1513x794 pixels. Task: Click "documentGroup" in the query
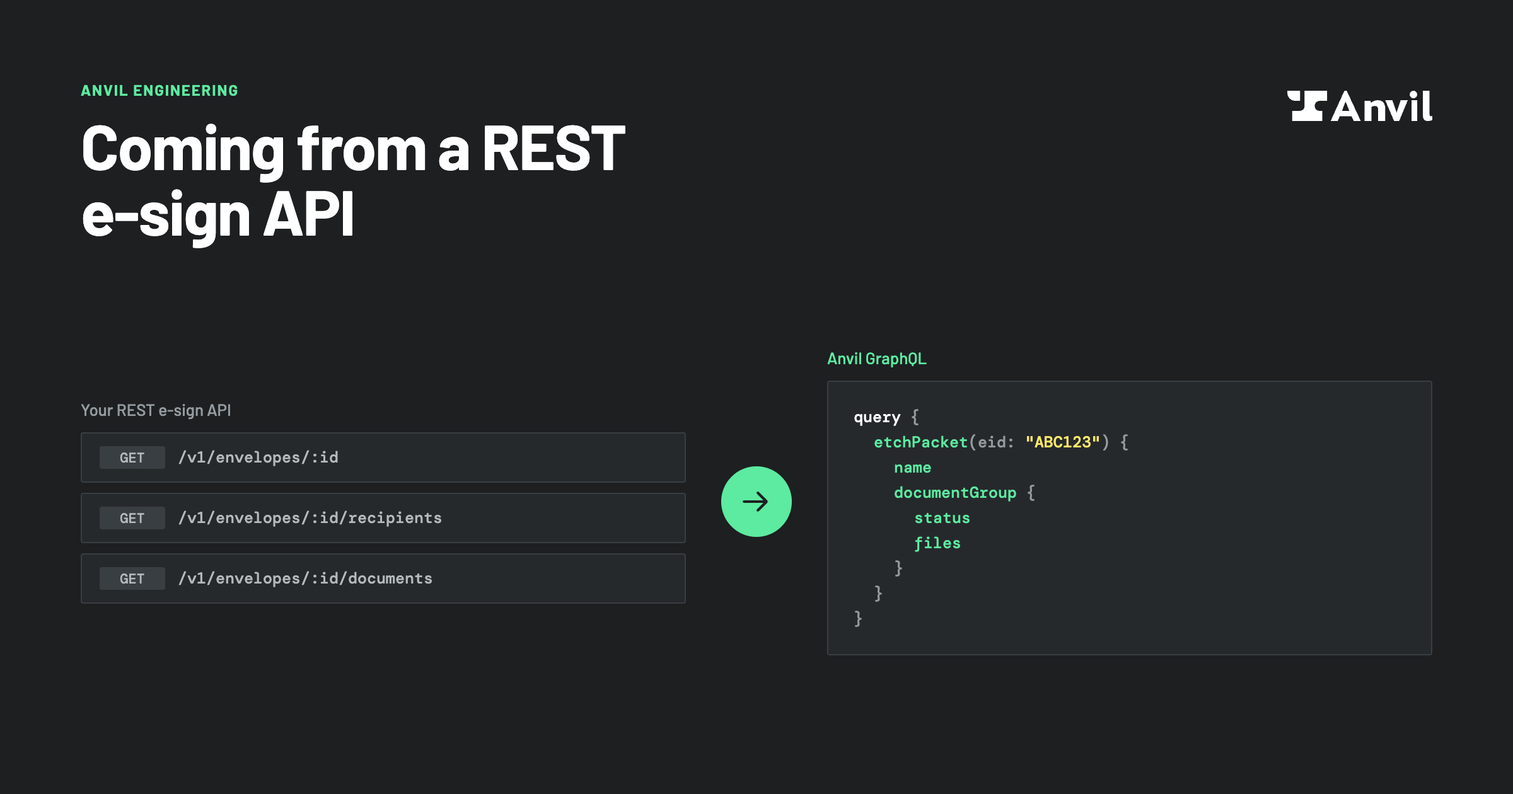click(955, 493)
